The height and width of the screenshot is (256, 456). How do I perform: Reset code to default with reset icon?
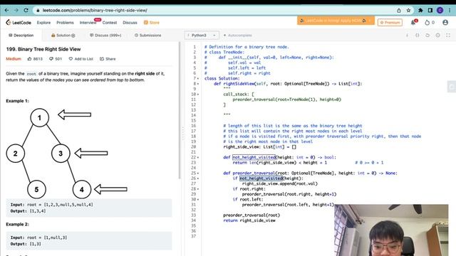427,35
